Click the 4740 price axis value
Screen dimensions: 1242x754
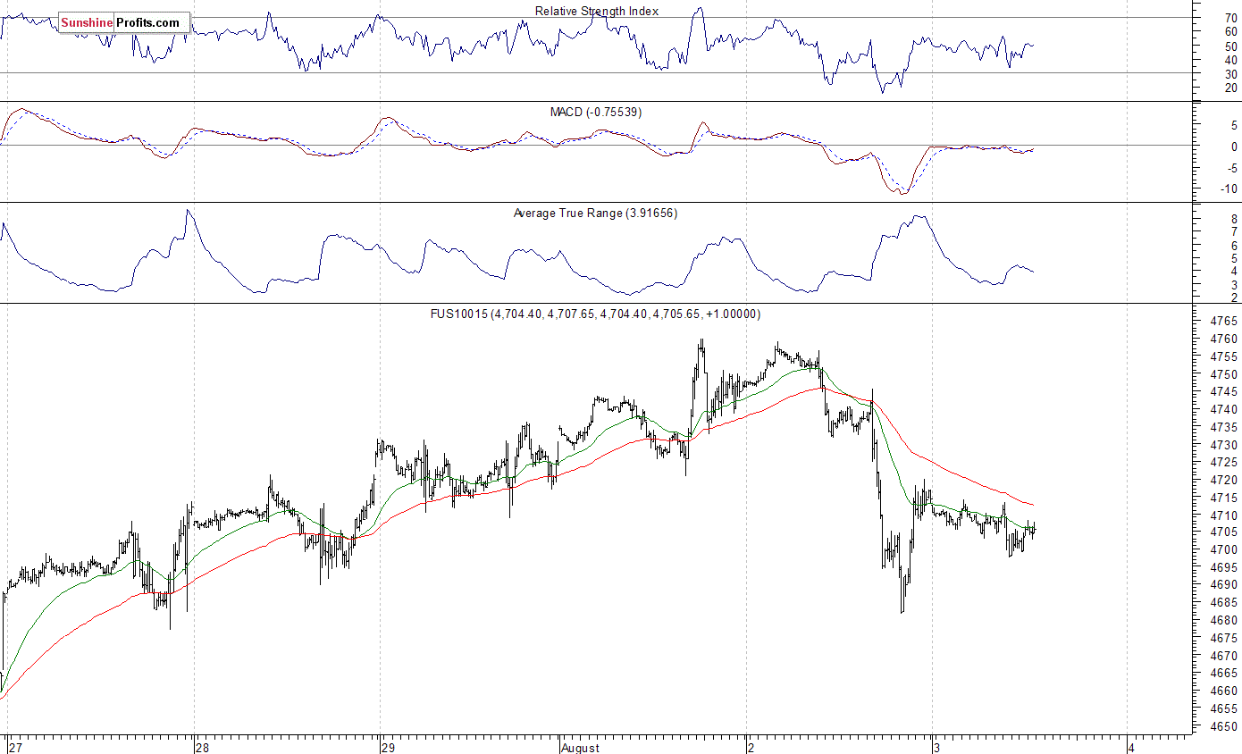pyautogui.click(x=1225, y=409)
